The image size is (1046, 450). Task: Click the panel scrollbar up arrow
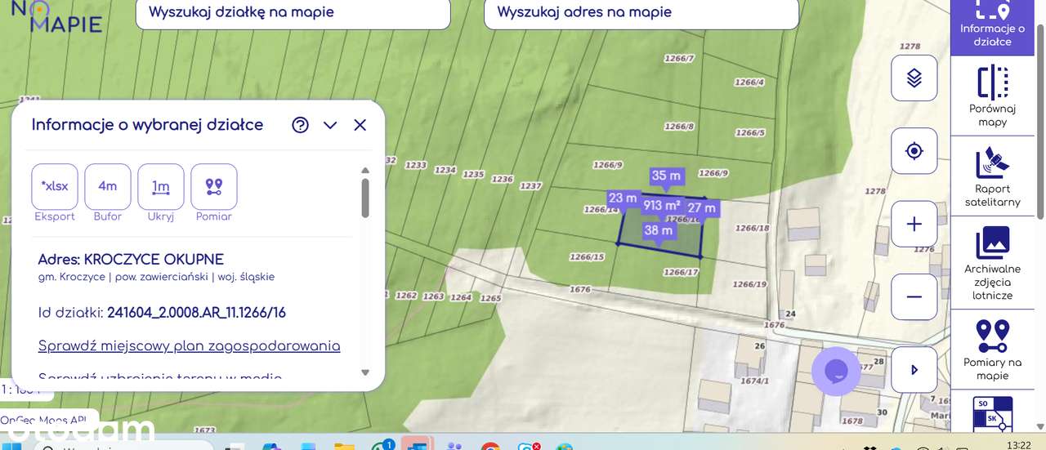365,171
